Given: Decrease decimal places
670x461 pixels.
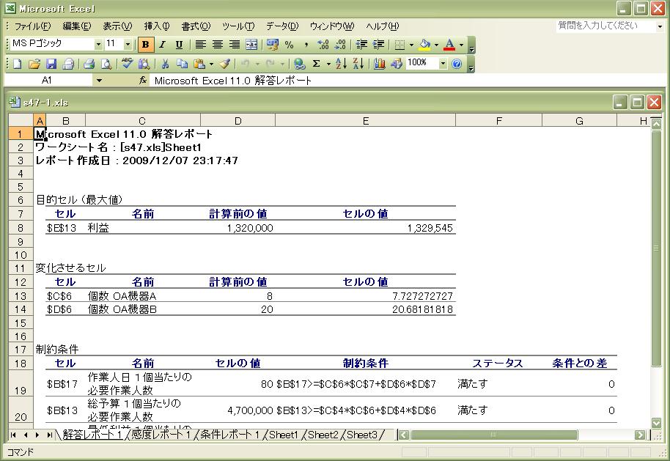Looking at the screenshot, I should [x=340, y=45].
